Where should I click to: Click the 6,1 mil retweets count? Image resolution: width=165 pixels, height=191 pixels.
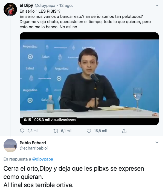pyautogui.click(x=66, y=131)
